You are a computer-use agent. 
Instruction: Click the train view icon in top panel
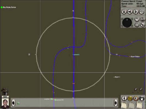coord(124,12)
